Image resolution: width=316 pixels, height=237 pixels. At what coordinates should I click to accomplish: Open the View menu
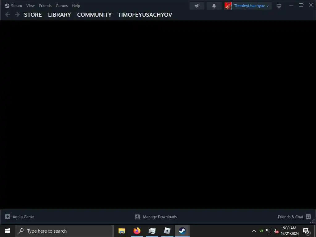click(x=31, y=6)
